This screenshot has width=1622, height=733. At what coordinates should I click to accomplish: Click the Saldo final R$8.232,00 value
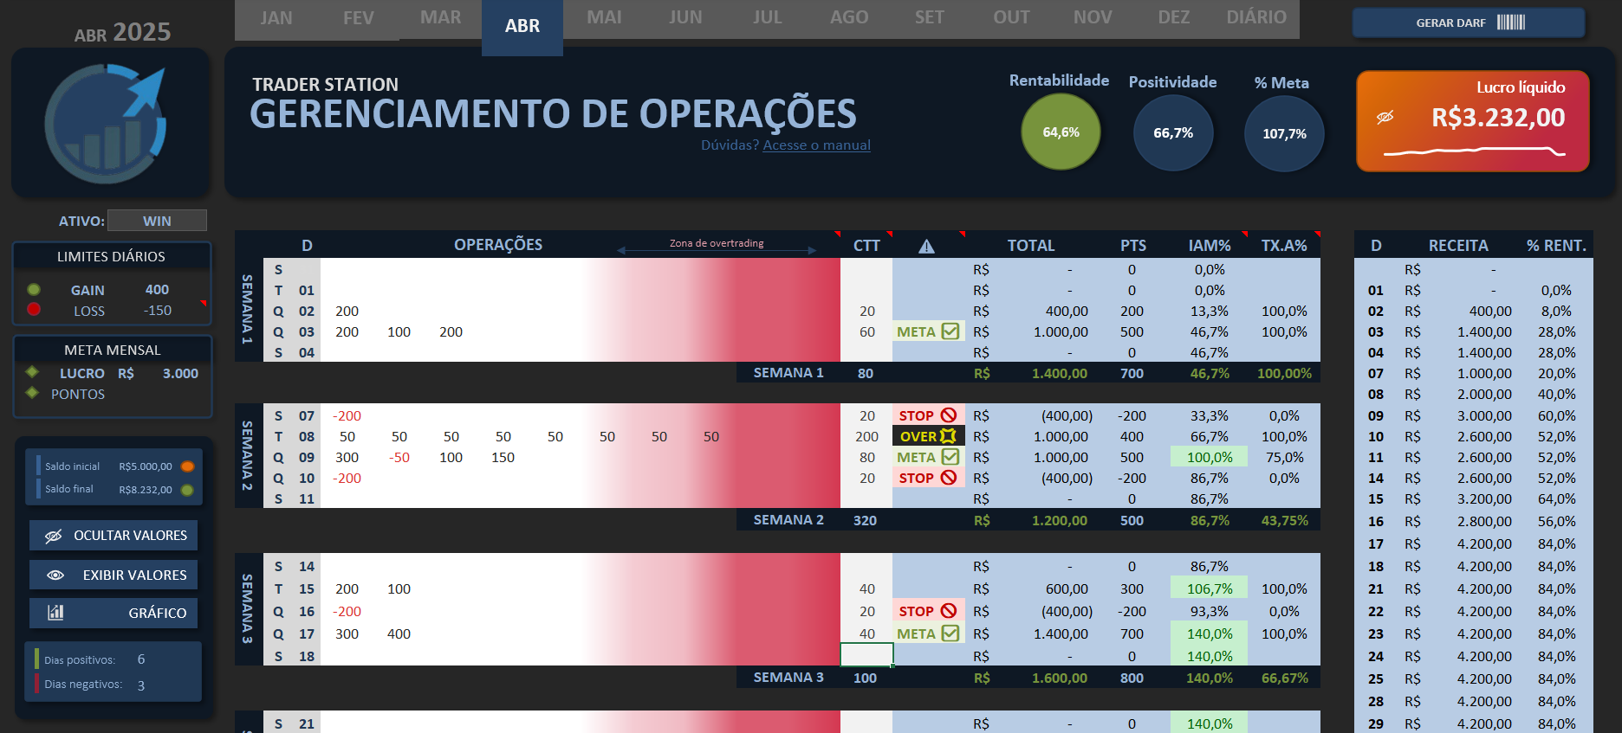(x=146, y=490)
